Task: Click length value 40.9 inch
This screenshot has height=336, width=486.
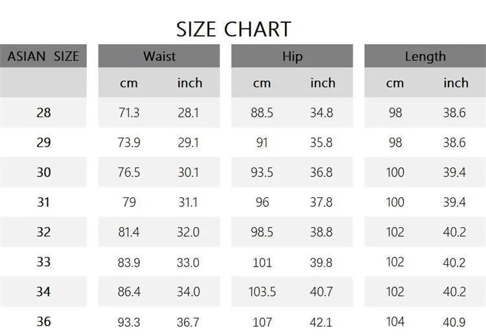Action: tap(454, 322)
